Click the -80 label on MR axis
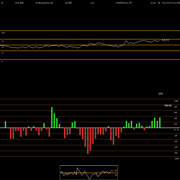The height and width of the screenshot is (180, 180). (176, 153)
